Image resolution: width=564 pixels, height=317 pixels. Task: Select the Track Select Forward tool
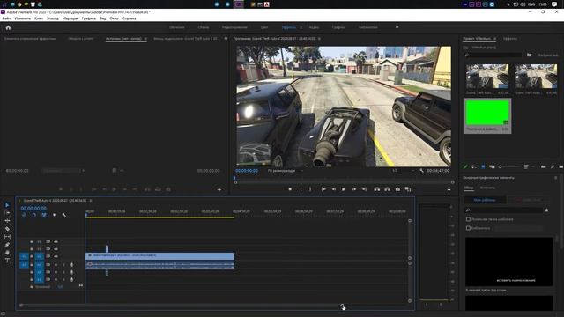pyautogui.click(x=7, y=213)
